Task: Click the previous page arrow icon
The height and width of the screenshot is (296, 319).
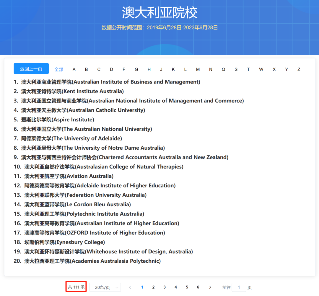Action: click(130, 287)
